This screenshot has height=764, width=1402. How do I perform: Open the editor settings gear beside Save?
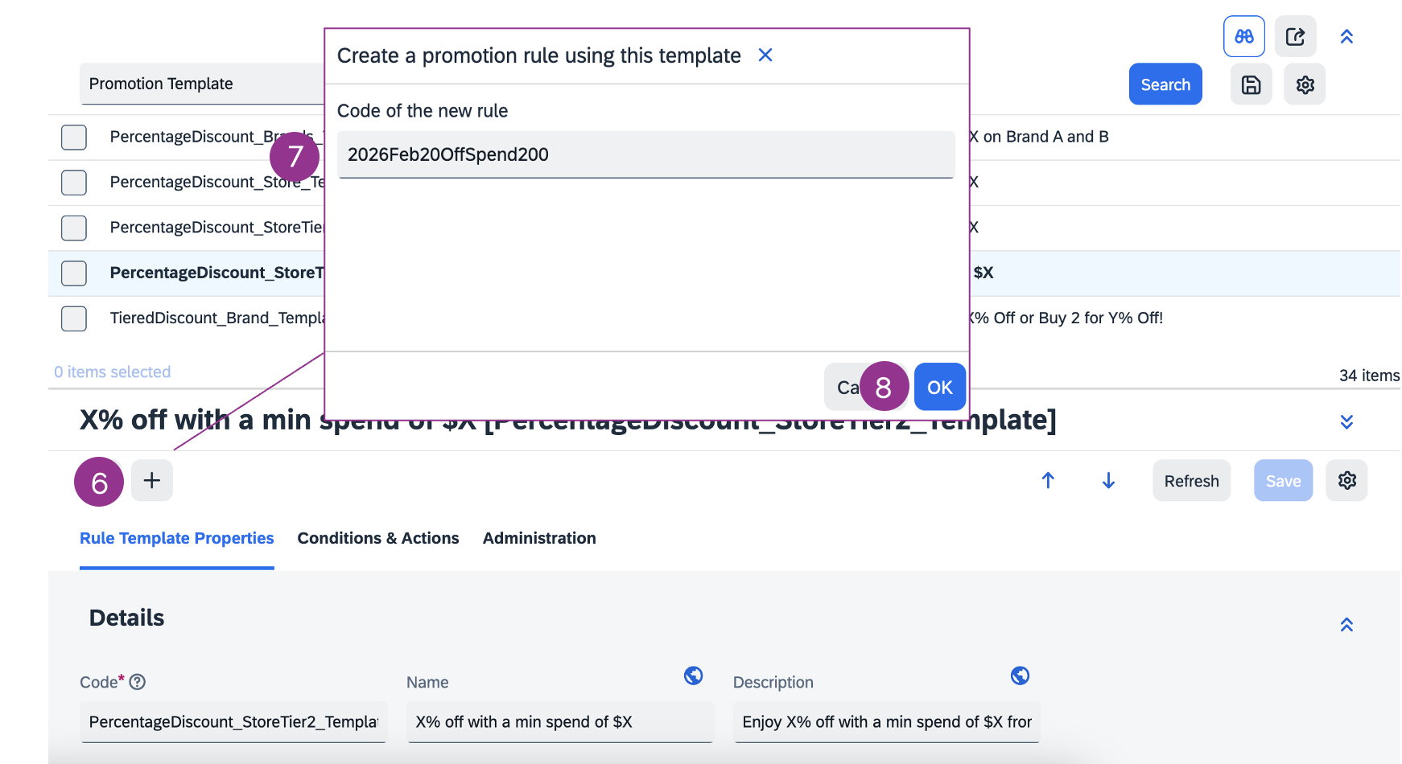(1346, 481)
